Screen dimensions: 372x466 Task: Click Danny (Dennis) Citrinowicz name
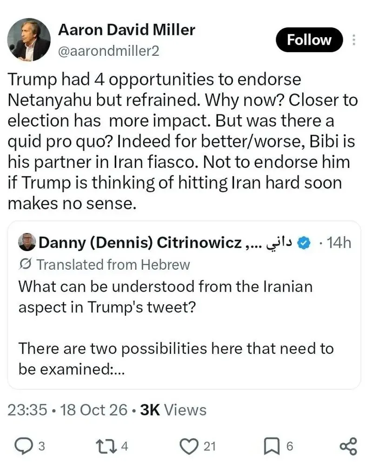coord(140,243)
